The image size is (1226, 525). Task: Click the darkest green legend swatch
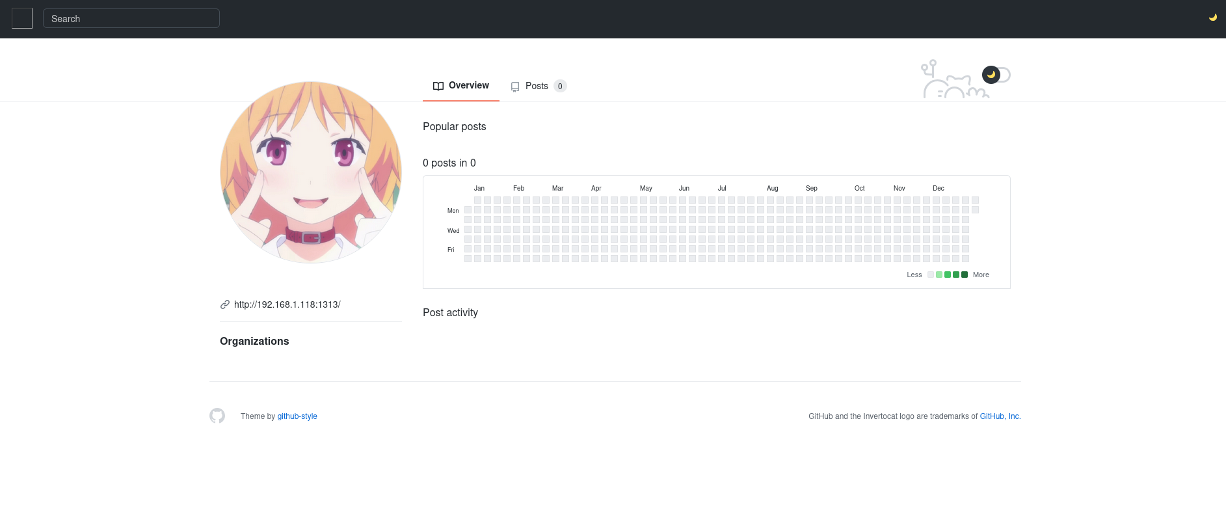tap(965, 275)
